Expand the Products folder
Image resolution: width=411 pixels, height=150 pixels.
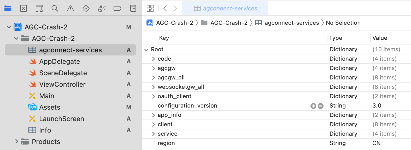(17, 141)
